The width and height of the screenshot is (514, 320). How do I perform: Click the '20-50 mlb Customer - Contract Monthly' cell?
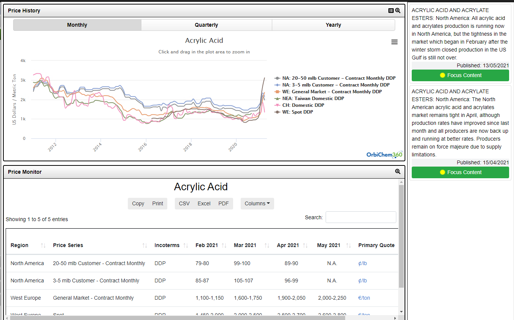click(99, 263)
